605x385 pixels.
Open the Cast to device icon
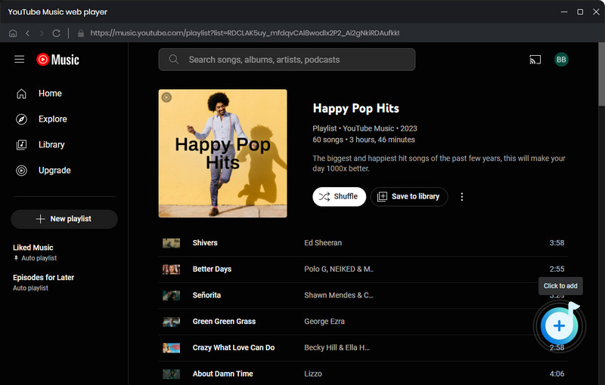click(x=535, y=60)
